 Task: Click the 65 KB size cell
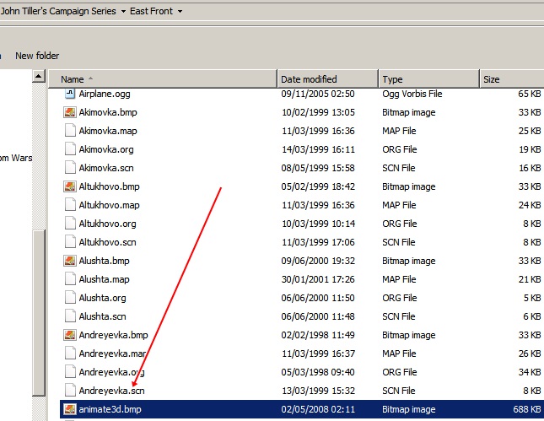coord(529,94)
